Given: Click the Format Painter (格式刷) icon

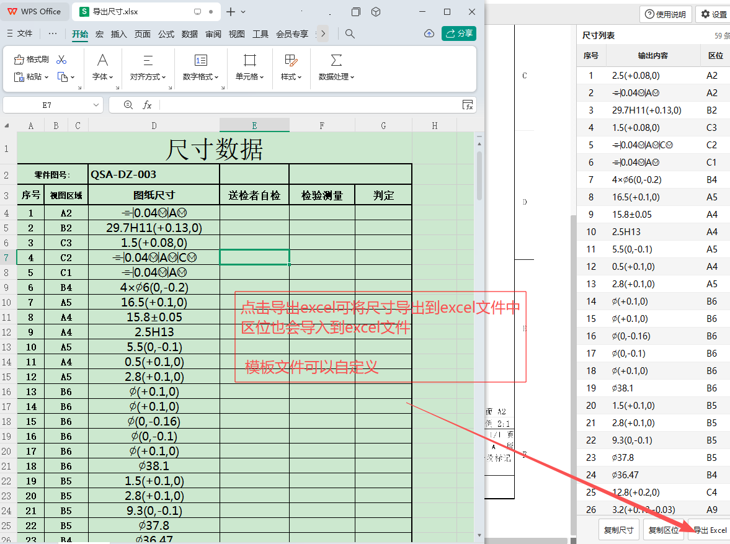Looking at the screenshot, I should tap(19, 60).
